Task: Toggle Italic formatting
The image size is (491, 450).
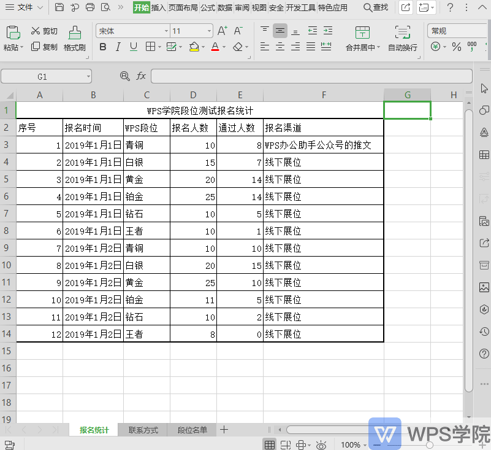Action: point(118,47)
